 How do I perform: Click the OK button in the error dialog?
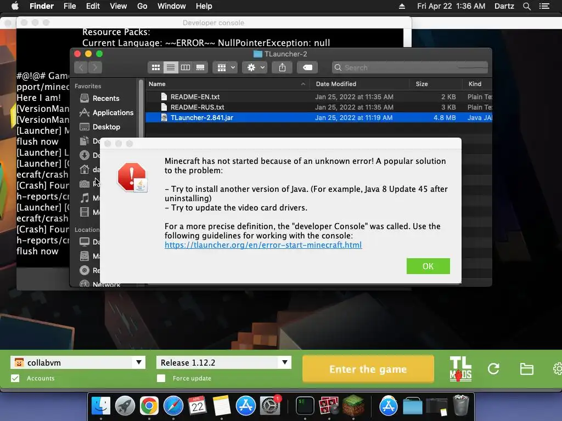pos(428,266)
